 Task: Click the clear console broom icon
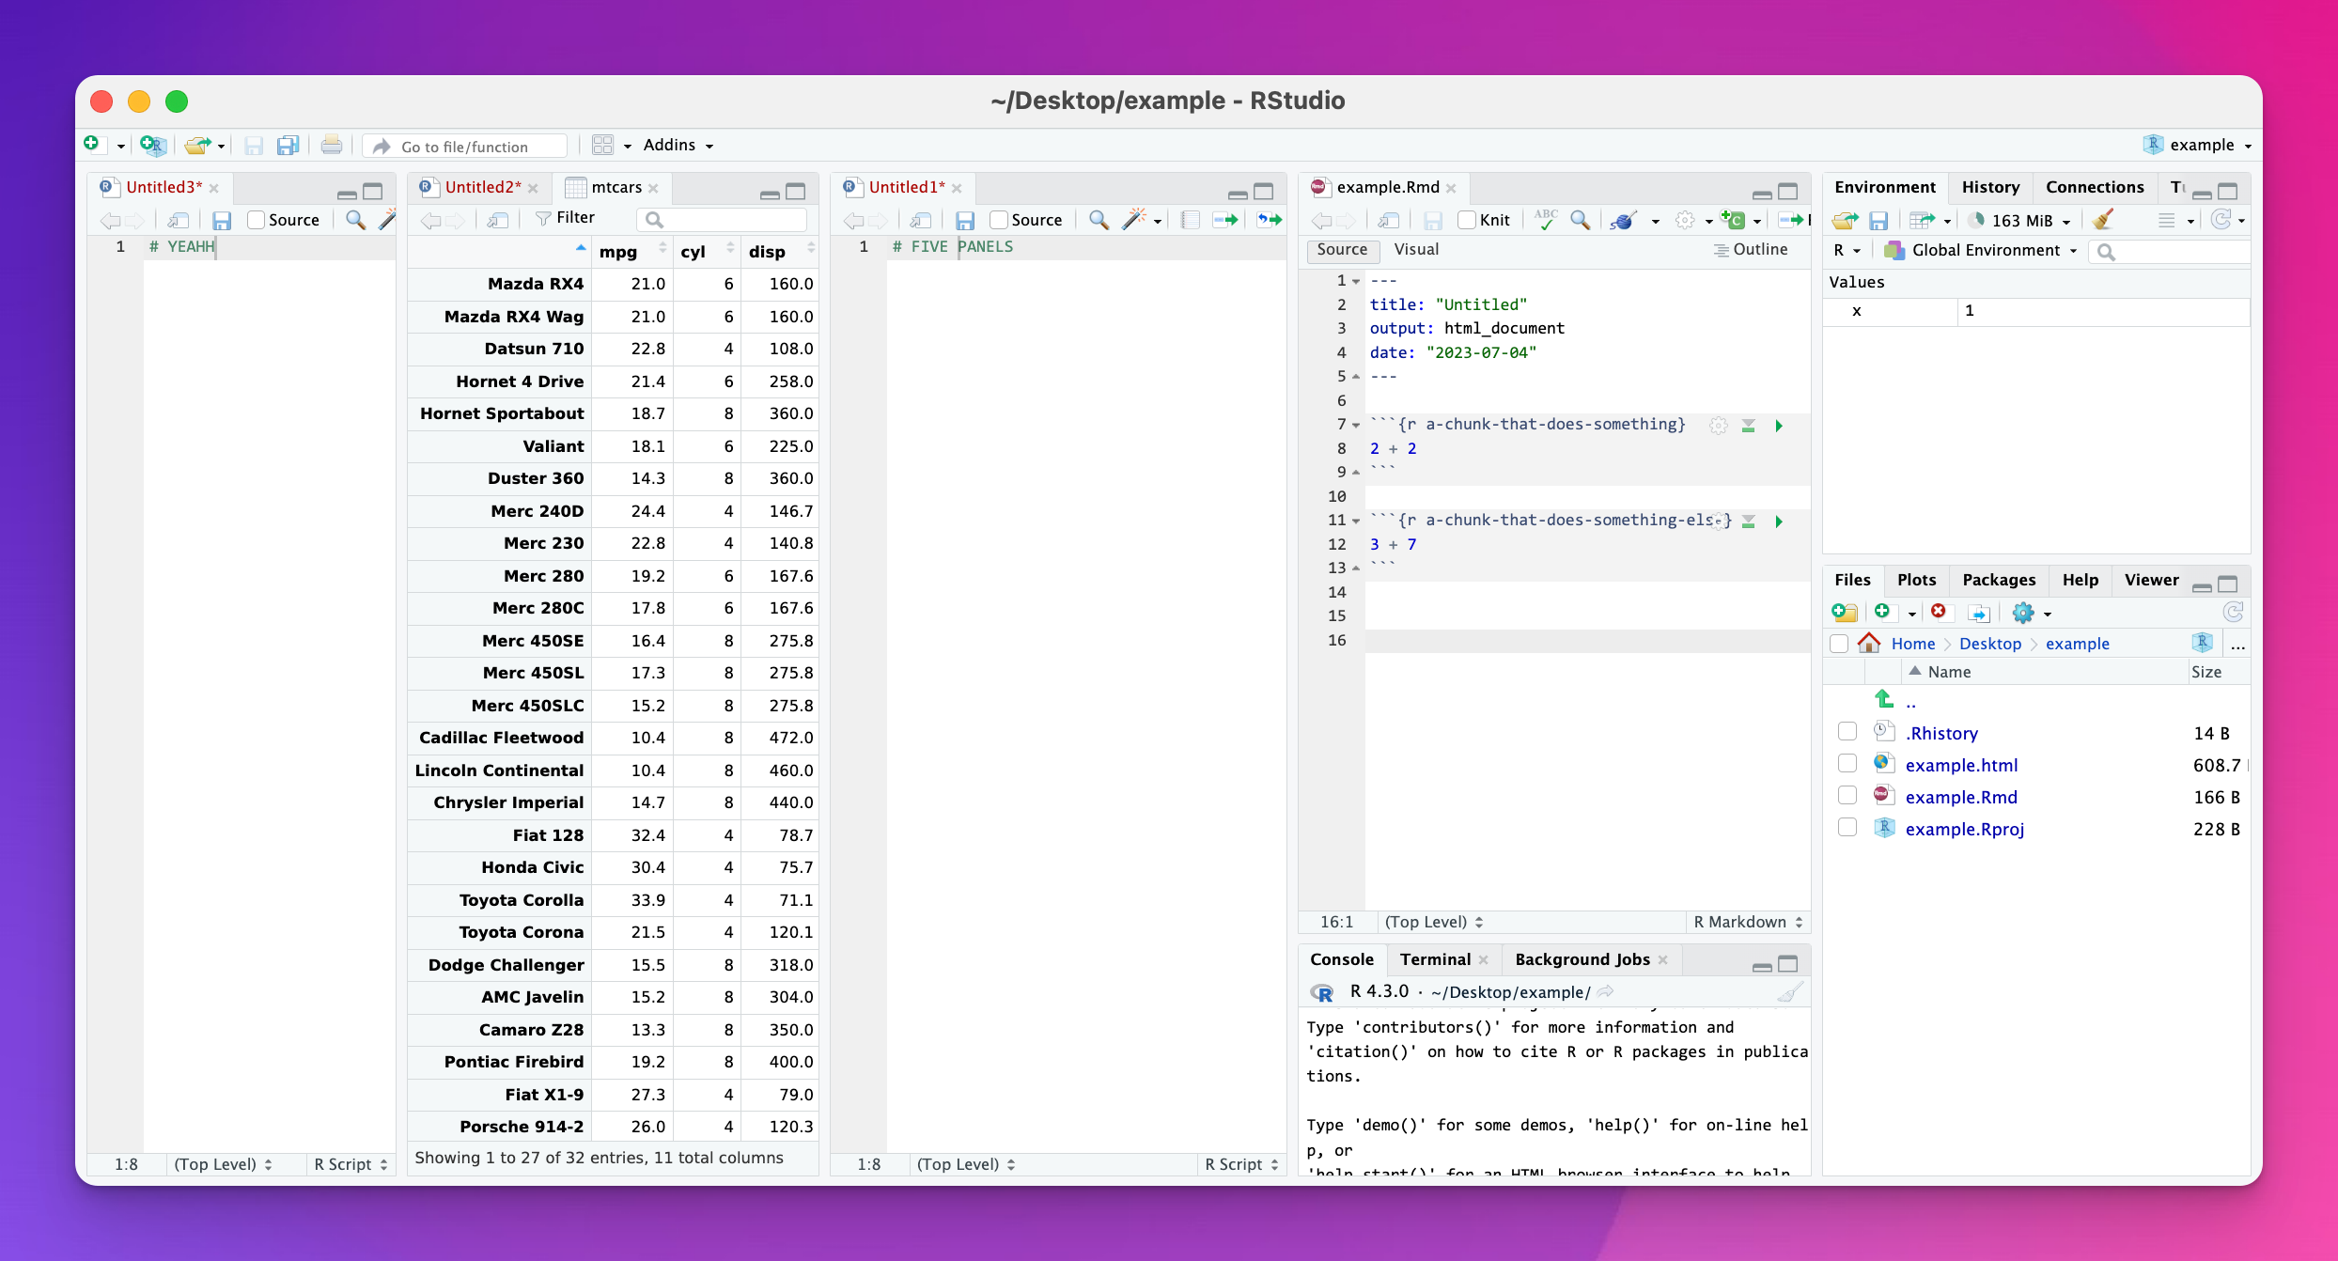pyautogui.click(x=1791, y=992)
